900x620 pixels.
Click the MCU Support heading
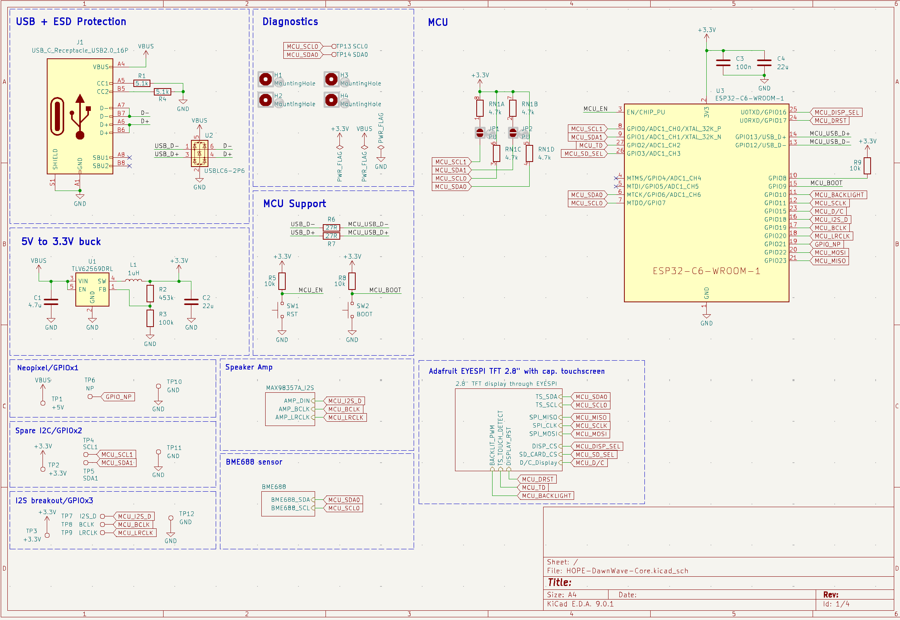point(295,204)
